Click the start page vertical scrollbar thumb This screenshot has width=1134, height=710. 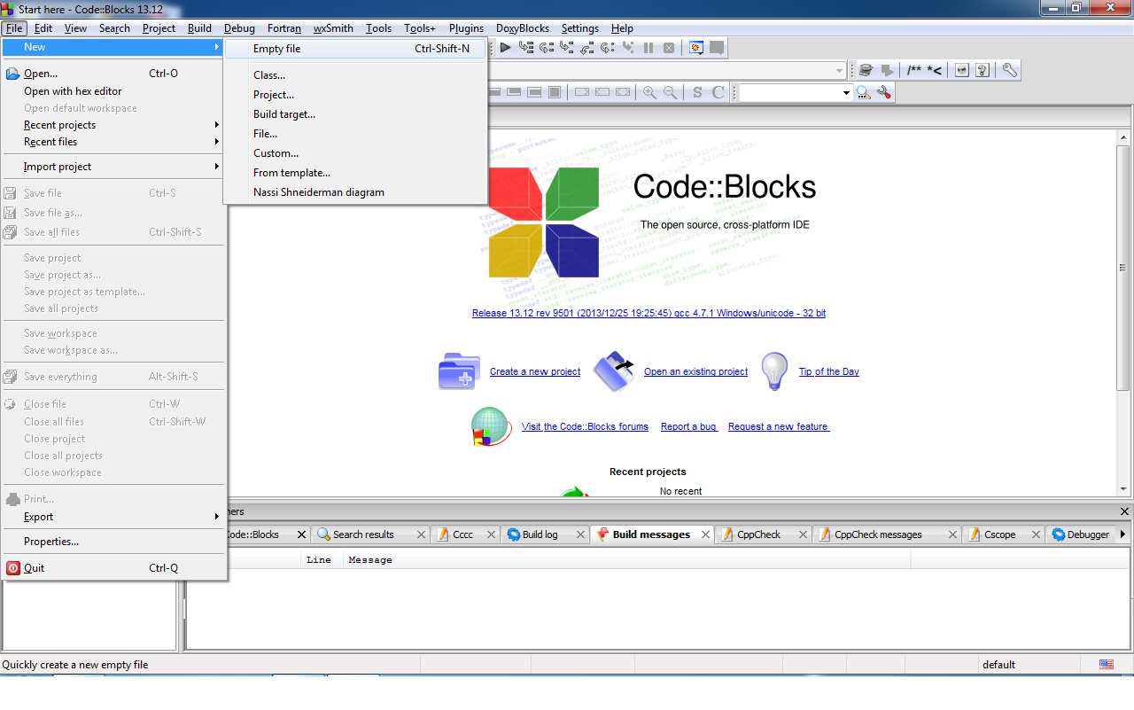pyautogui.click(x=1123, y=268)
